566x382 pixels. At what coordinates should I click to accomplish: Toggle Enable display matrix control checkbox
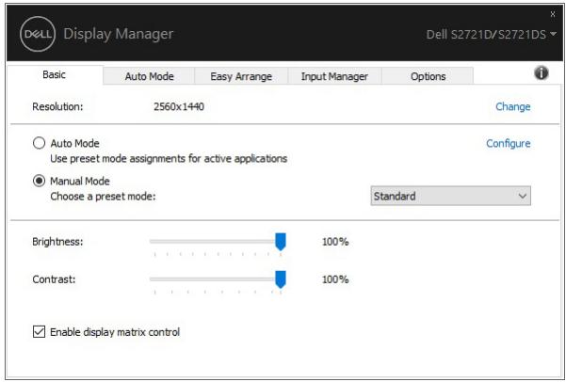(x=39, y=331)
